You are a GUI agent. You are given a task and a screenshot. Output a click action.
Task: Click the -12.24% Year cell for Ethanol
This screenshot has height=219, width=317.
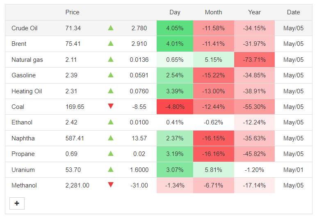click(x=254, y=122)
